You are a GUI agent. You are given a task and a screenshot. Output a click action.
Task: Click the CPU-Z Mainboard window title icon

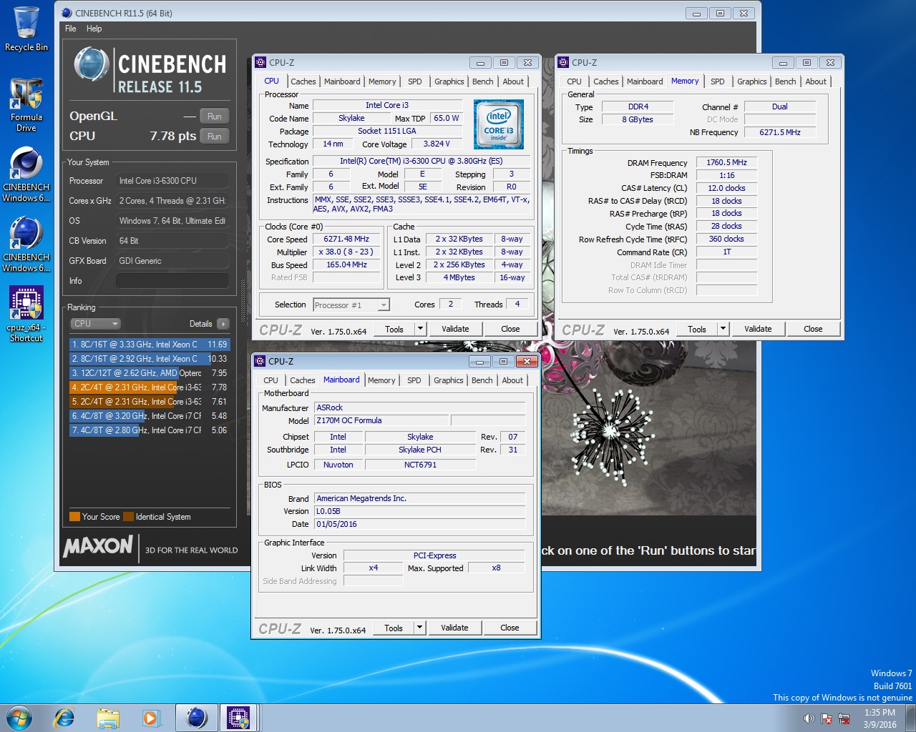pos(260,361)
